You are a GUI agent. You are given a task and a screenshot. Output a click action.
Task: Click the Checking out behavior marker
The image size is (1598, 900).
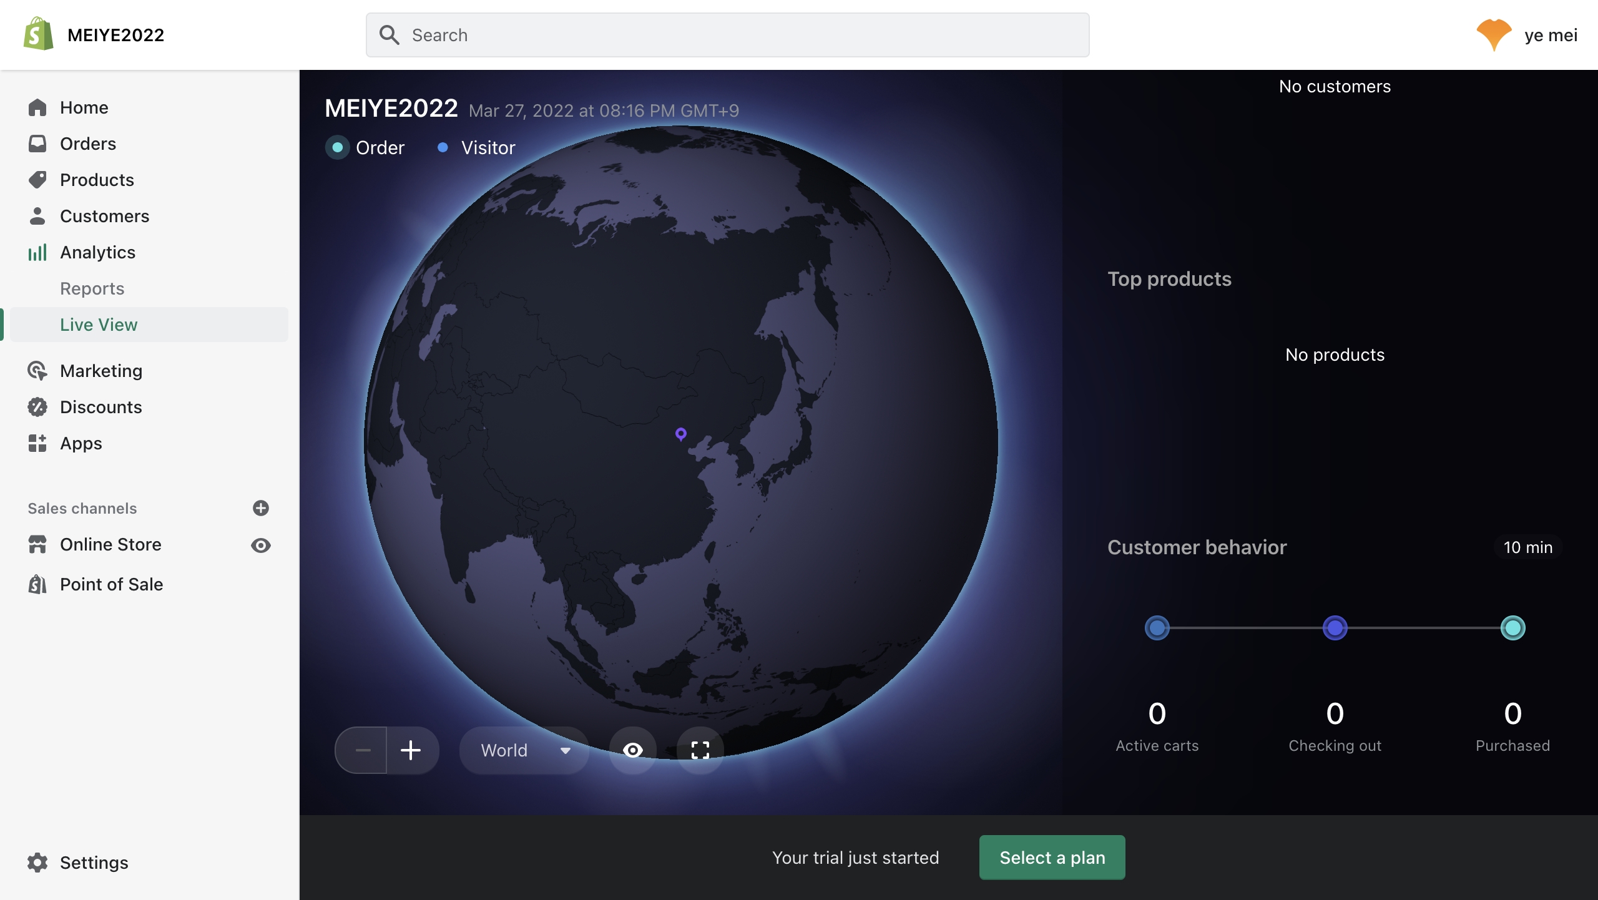(1335, 628)
